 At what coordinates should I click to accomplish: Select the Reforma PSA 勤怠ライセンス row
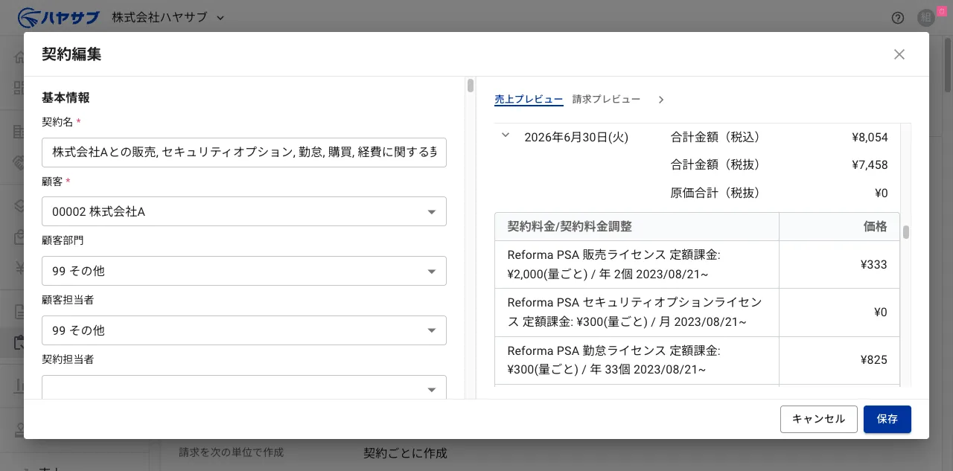pos(697,360)
